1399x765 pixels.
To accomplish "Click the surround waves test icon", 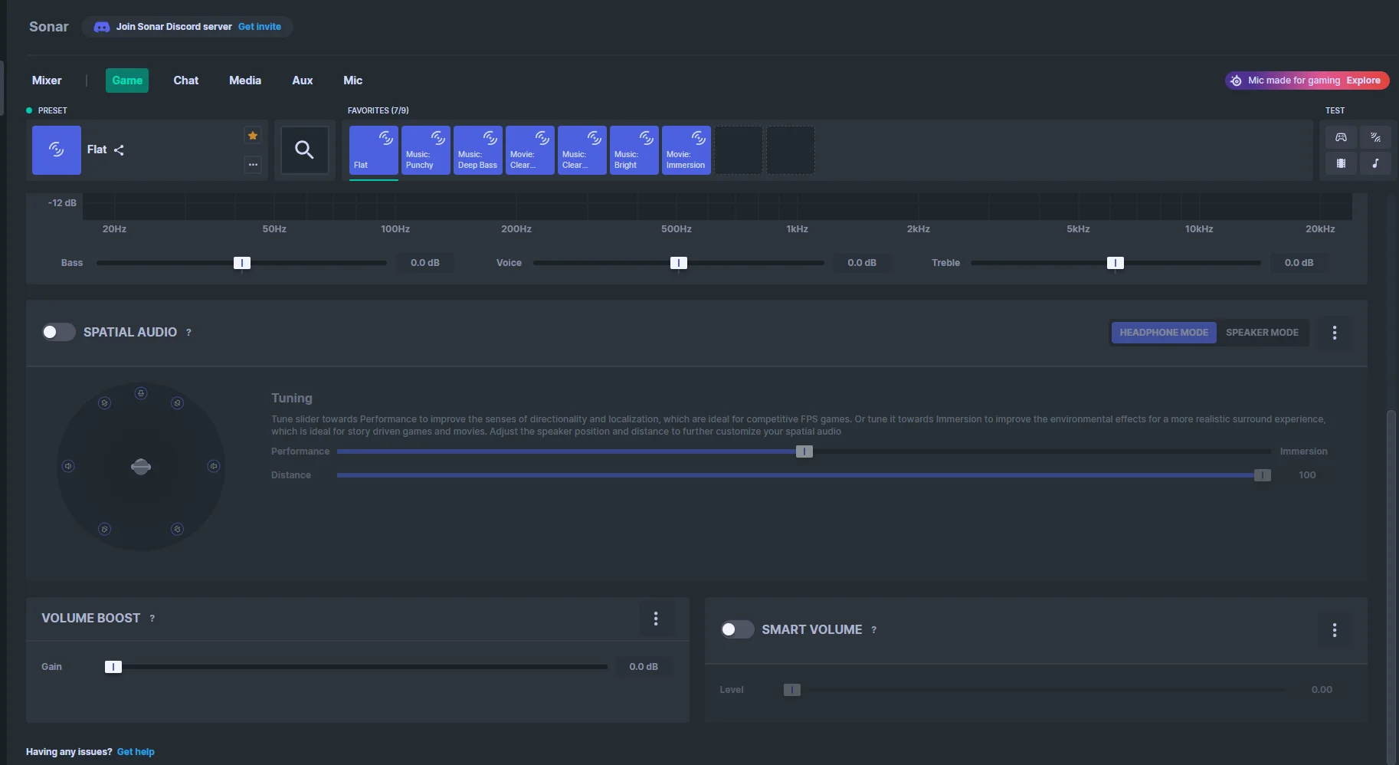I will coord(1375,137).
